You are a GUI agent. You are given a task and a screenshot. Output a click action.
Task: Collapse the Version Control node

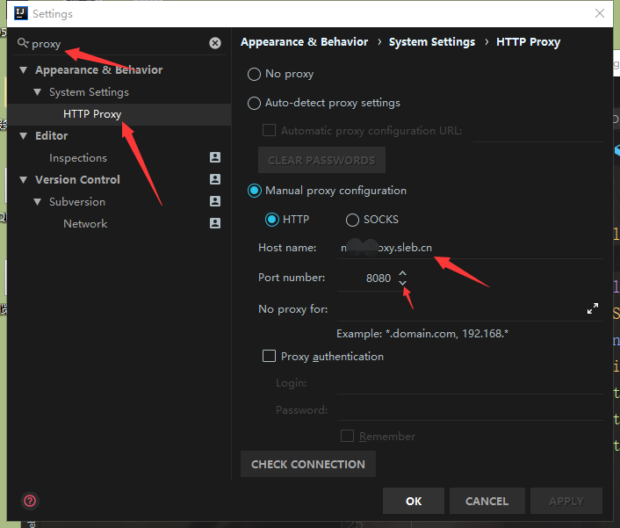tap(24, 180)
